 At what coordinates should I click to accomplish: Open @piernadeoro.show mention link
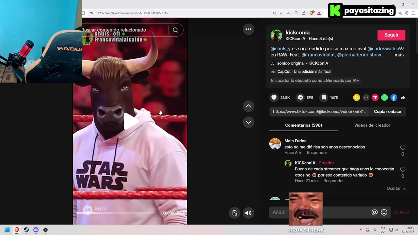tap(359, 55)
